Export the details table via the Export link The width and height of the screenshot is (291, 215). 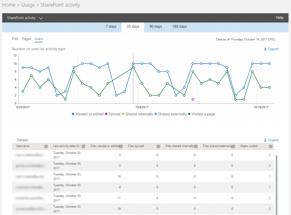coord(273,140)
